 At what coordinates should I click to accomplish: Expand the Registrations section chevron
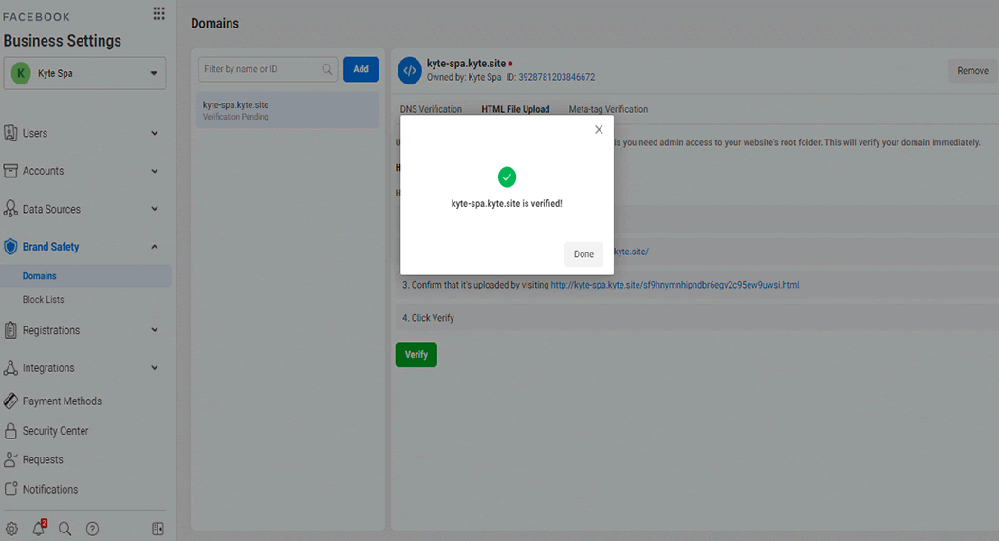[155, 330]
